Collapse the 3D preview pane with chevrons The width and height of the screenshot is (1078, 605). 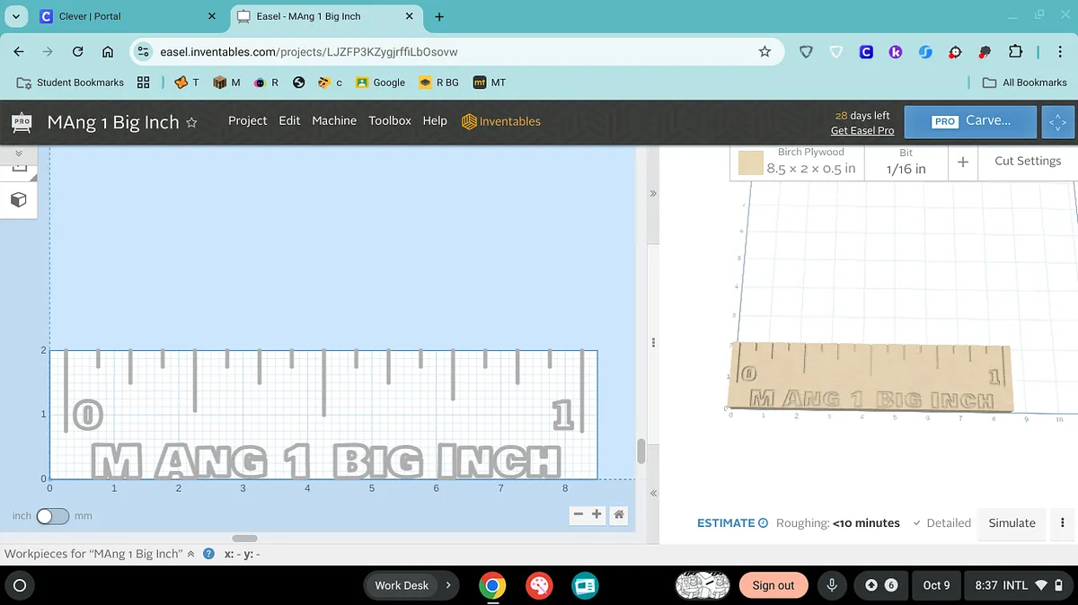tap(653, 193)
